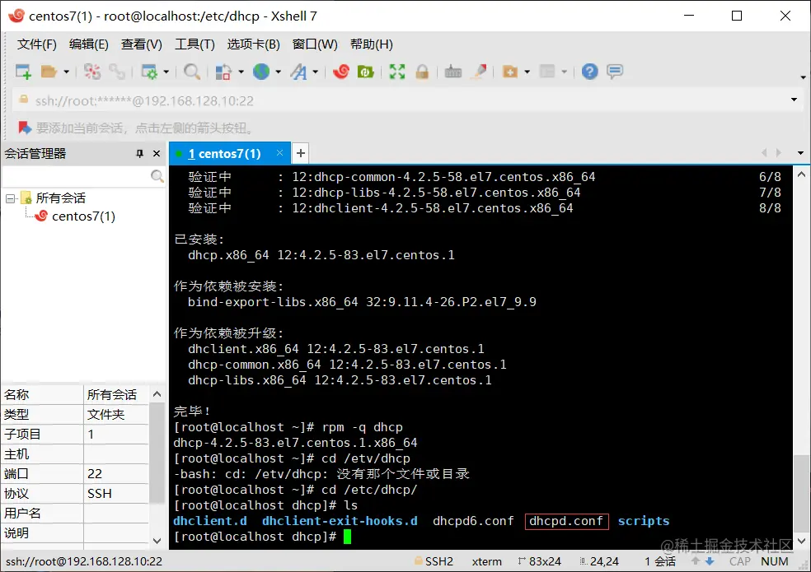Click the terminal scrollbar down arrow
The image size is (811, 572).
coord(801,541)
